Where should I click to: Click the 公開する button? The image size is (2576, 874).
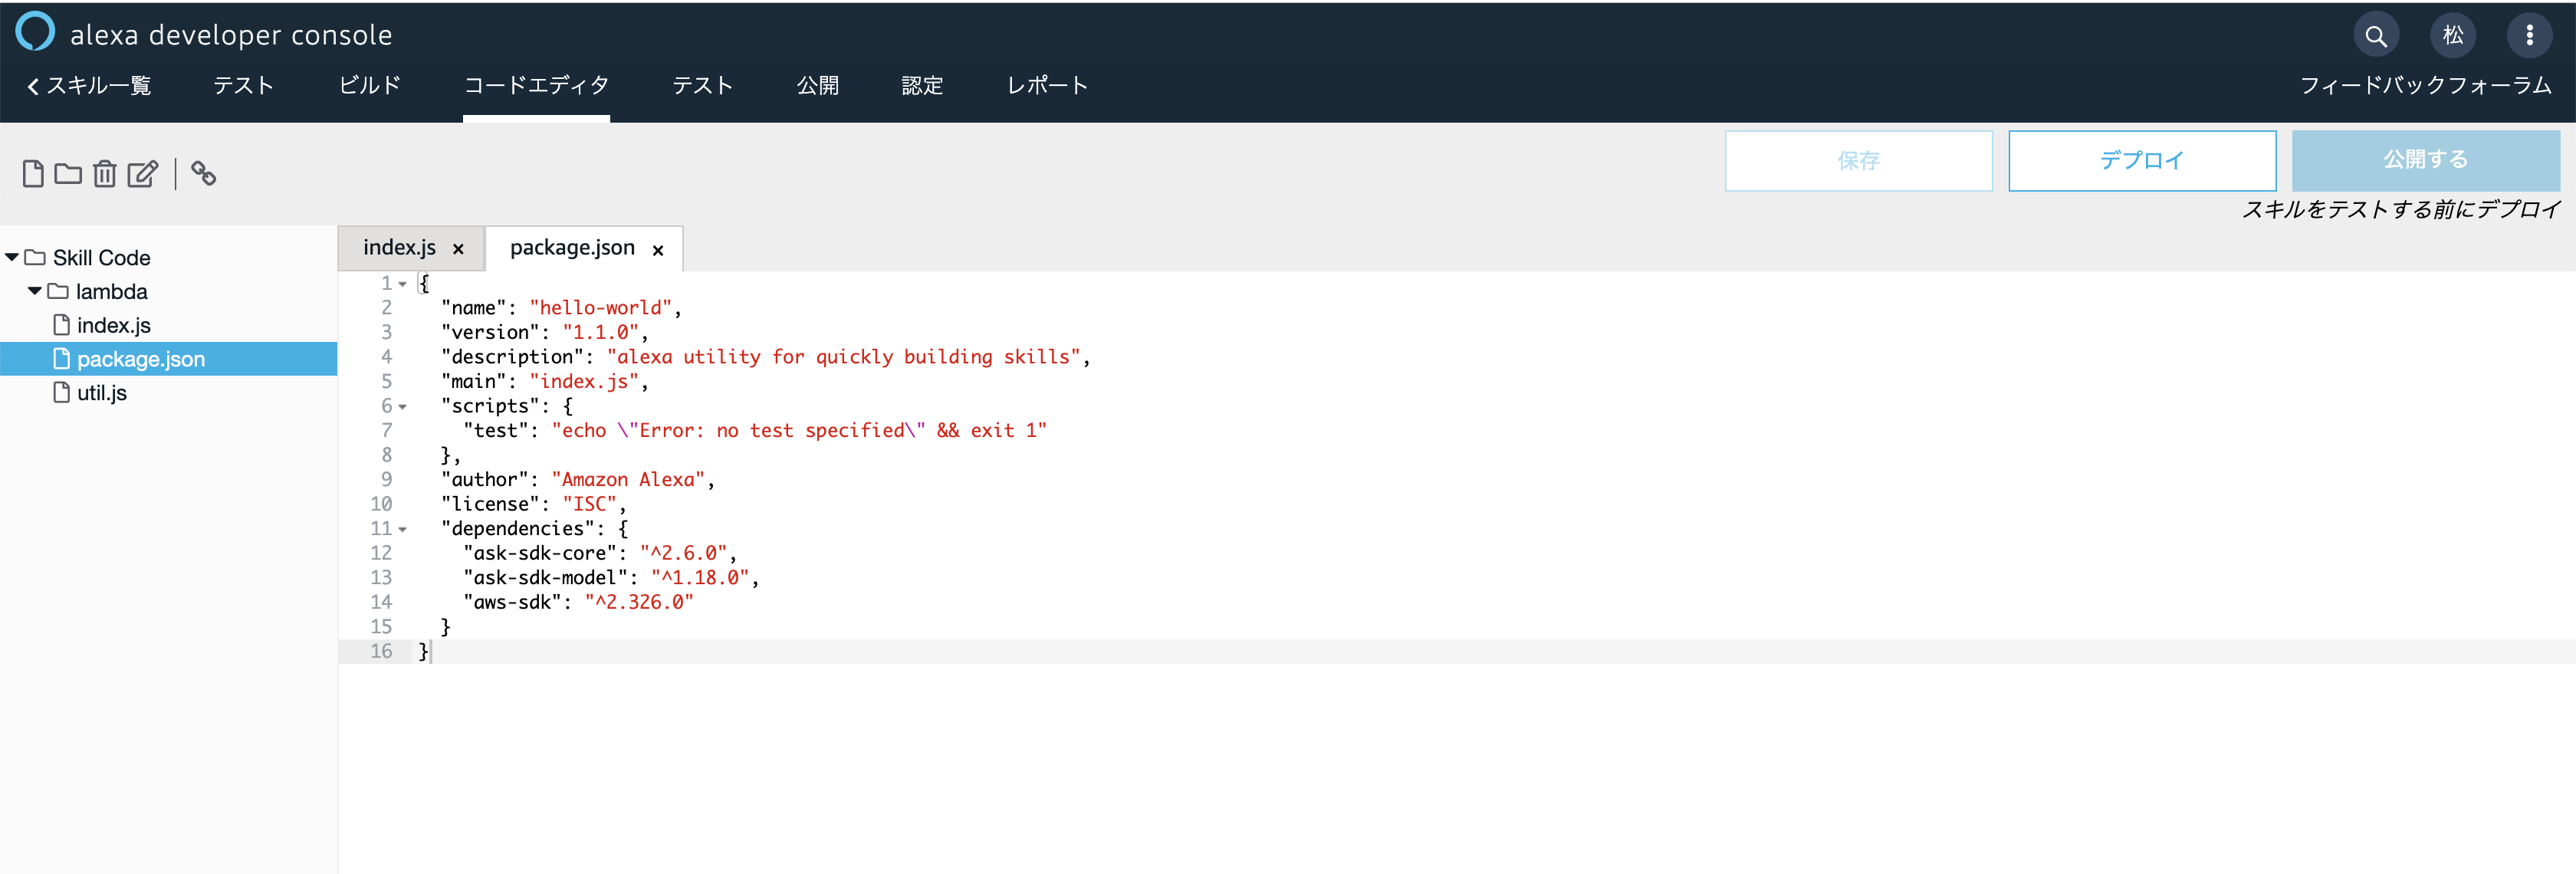click(x=2426, y=161)
